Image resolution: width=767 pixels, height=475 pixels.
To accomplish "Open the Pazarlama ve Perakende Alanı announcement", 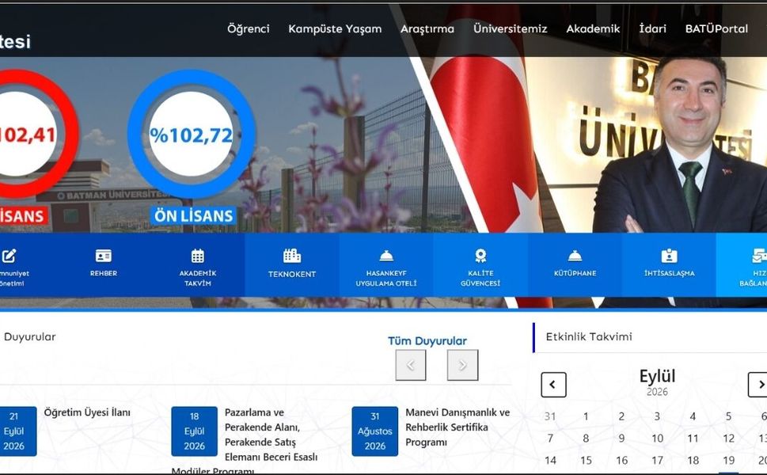I will [x=271, y=435].
